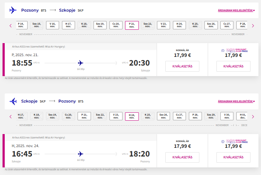Viewport: 261px width, 175px height.
Task: Choose Discount Club Kiválasztás for the 18:55 flight
Action: pyautogui.click(x=233, y=66)
